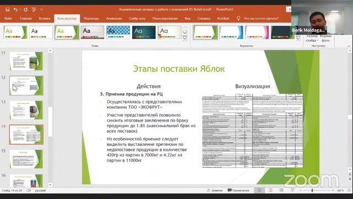The image size is (353, 199).
Task: Click the 'Визуализация' heading on the slide
Action: coord(253,86)
